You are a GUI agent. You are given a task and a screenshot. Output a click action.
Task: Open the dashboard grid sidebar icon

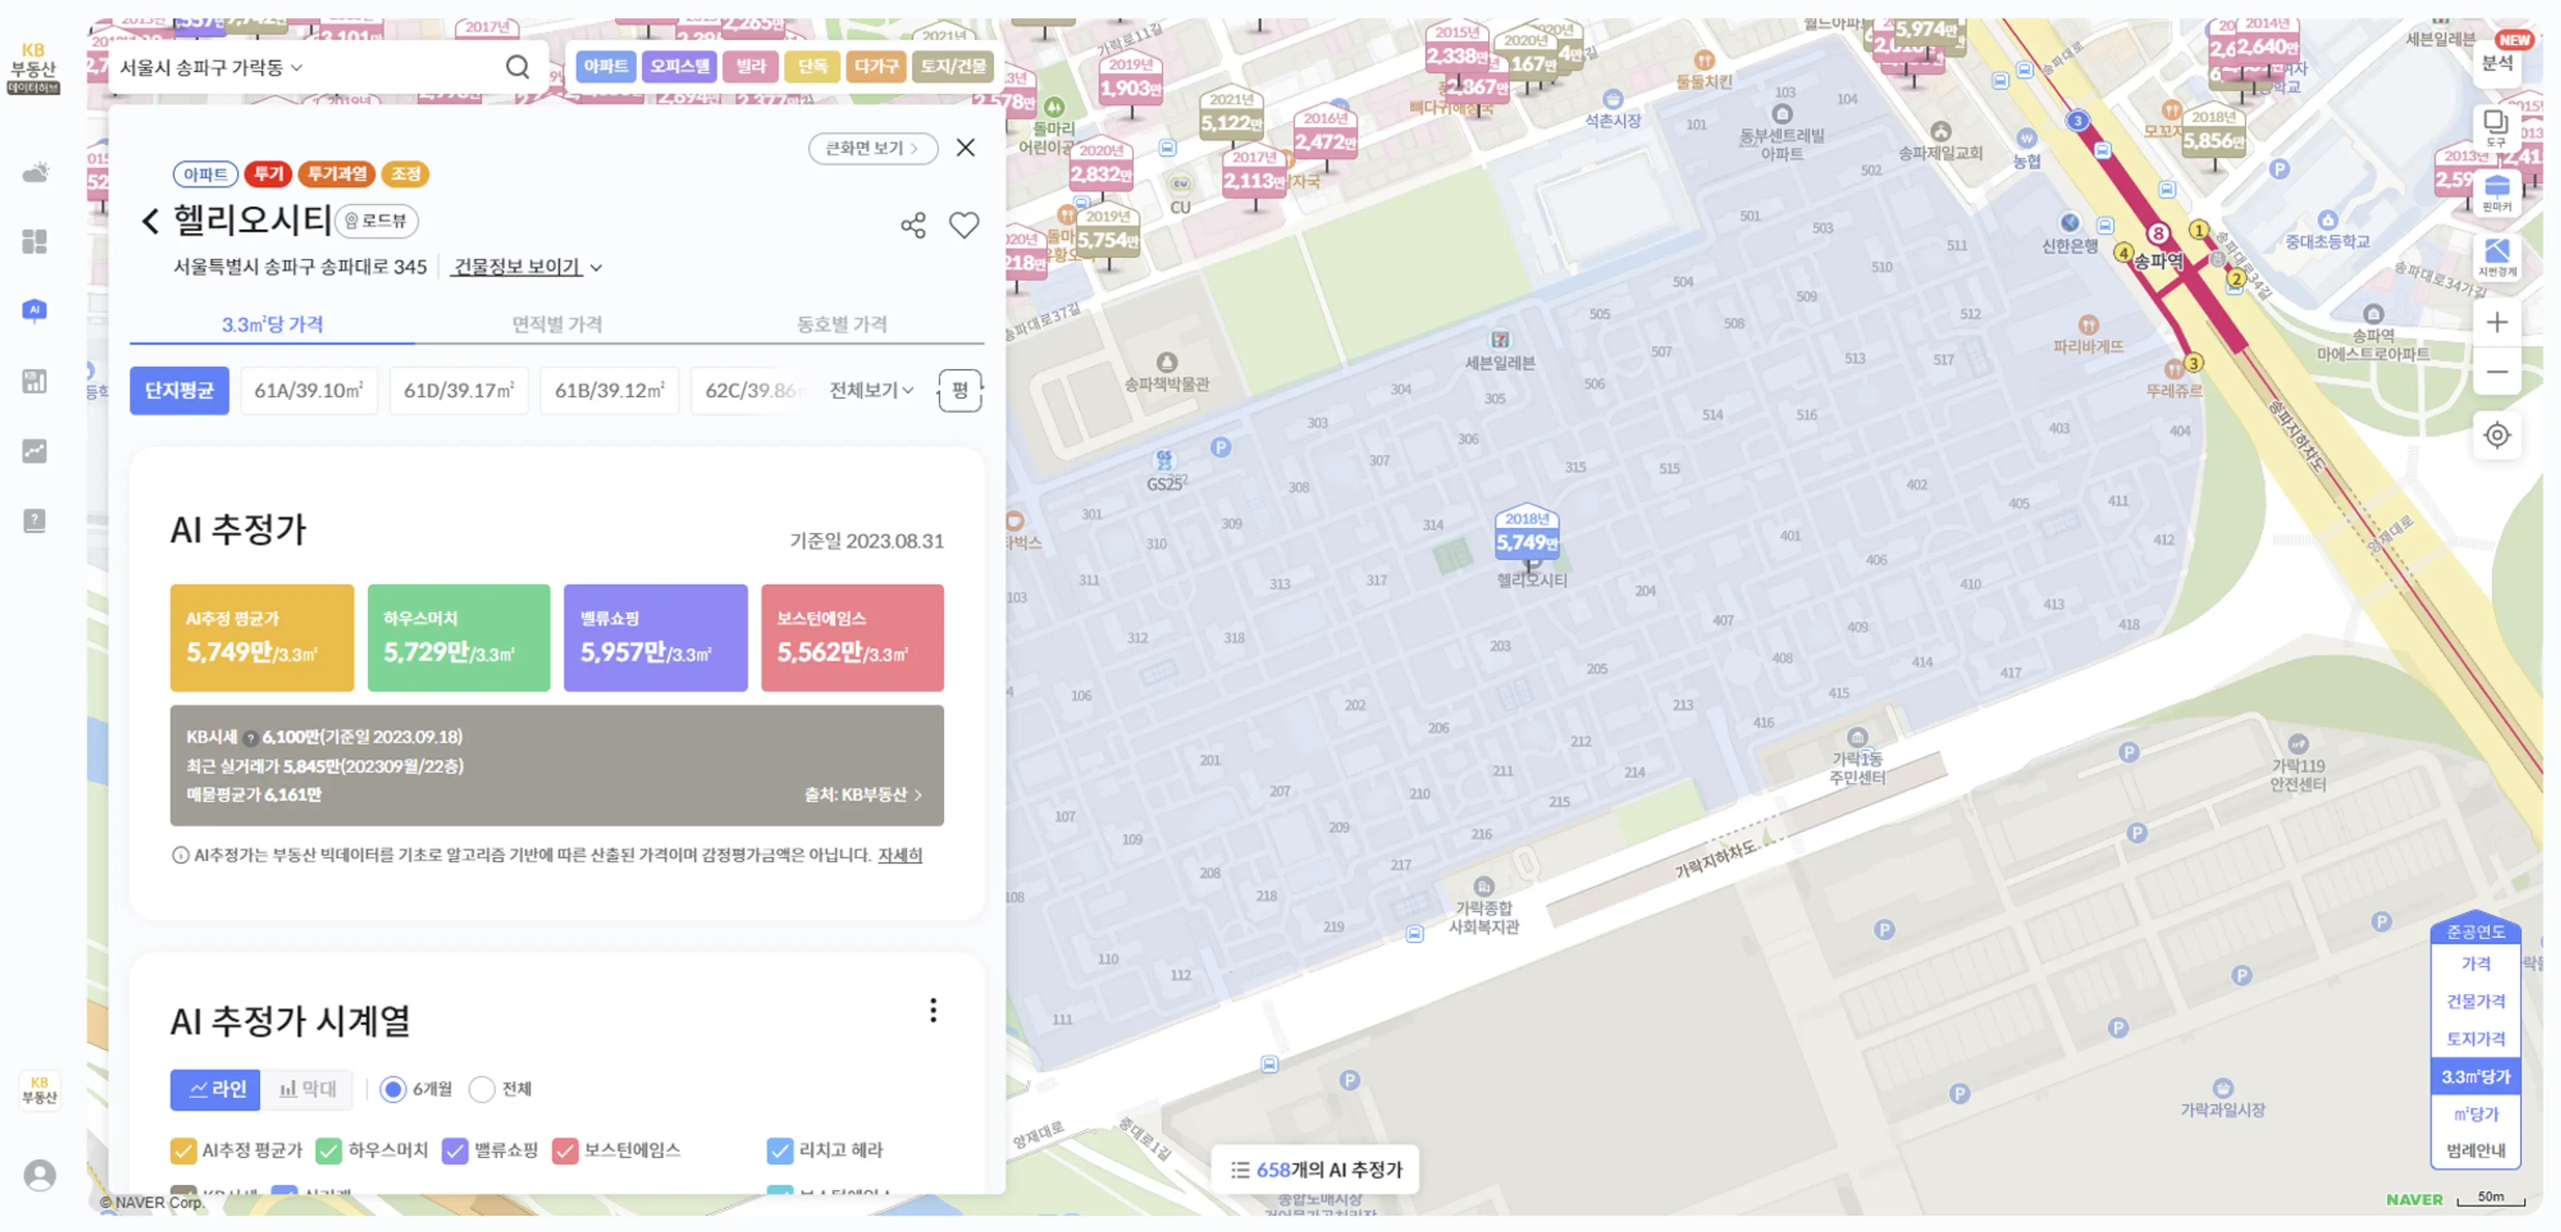[x=35, y=241]
